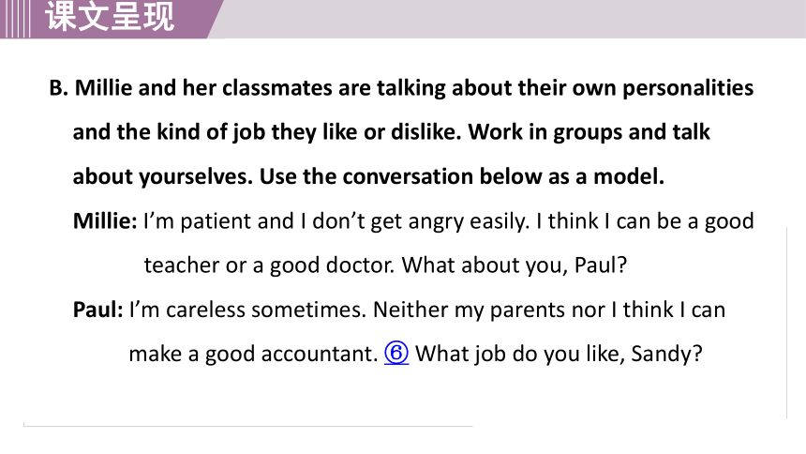Select the bold 'Millie:' speaker label

(x=105, y=220)
